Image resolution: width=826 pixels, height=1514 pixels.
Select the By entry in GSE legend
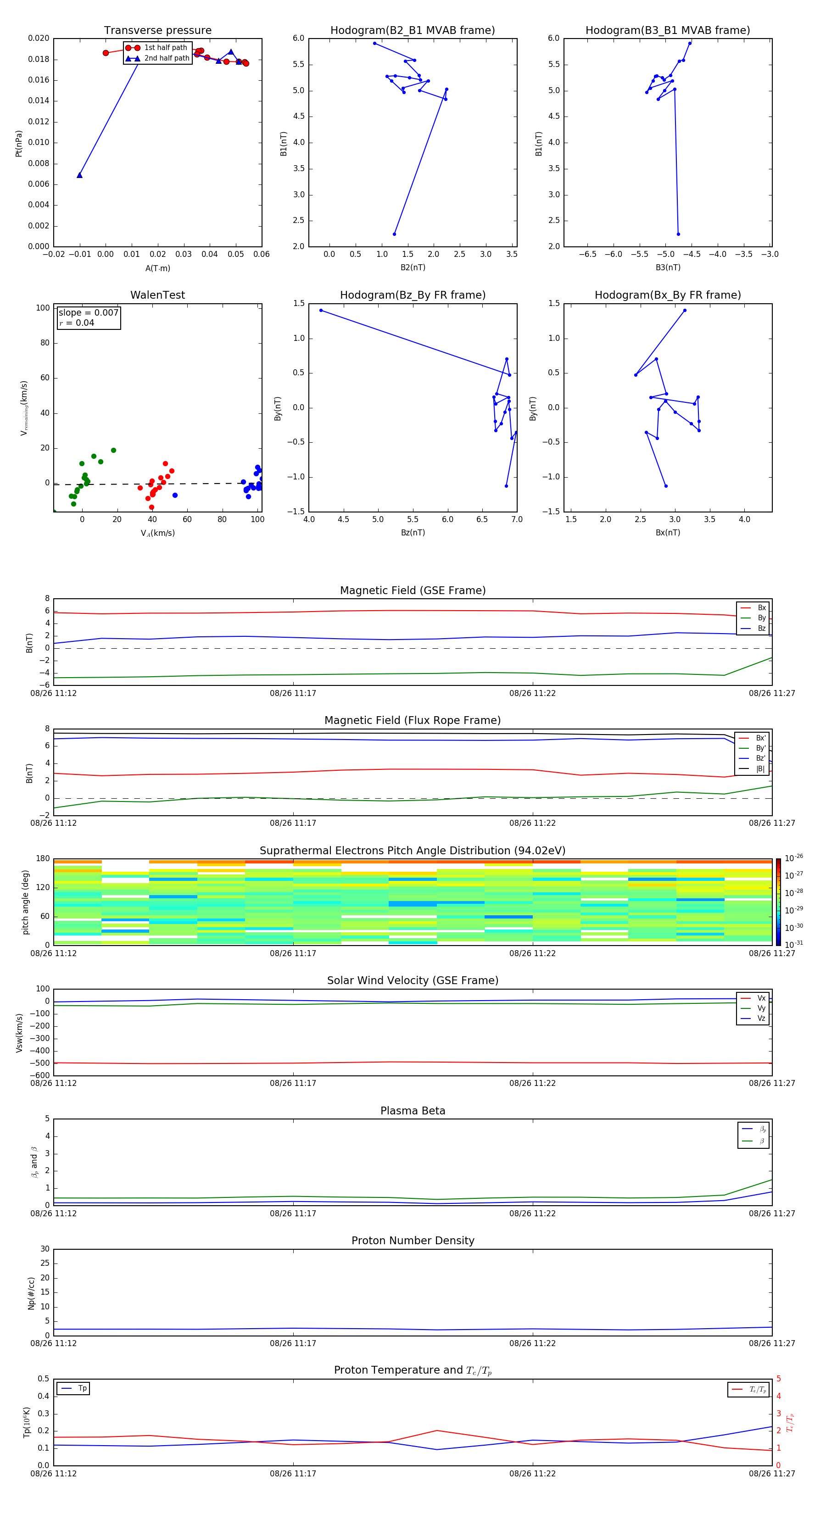pyautogui.click(x=753, y=618)
